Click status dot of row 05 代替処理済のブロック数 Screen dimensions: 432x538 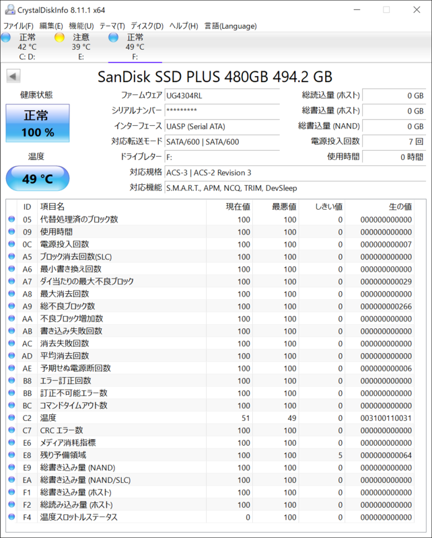[11, 219]
